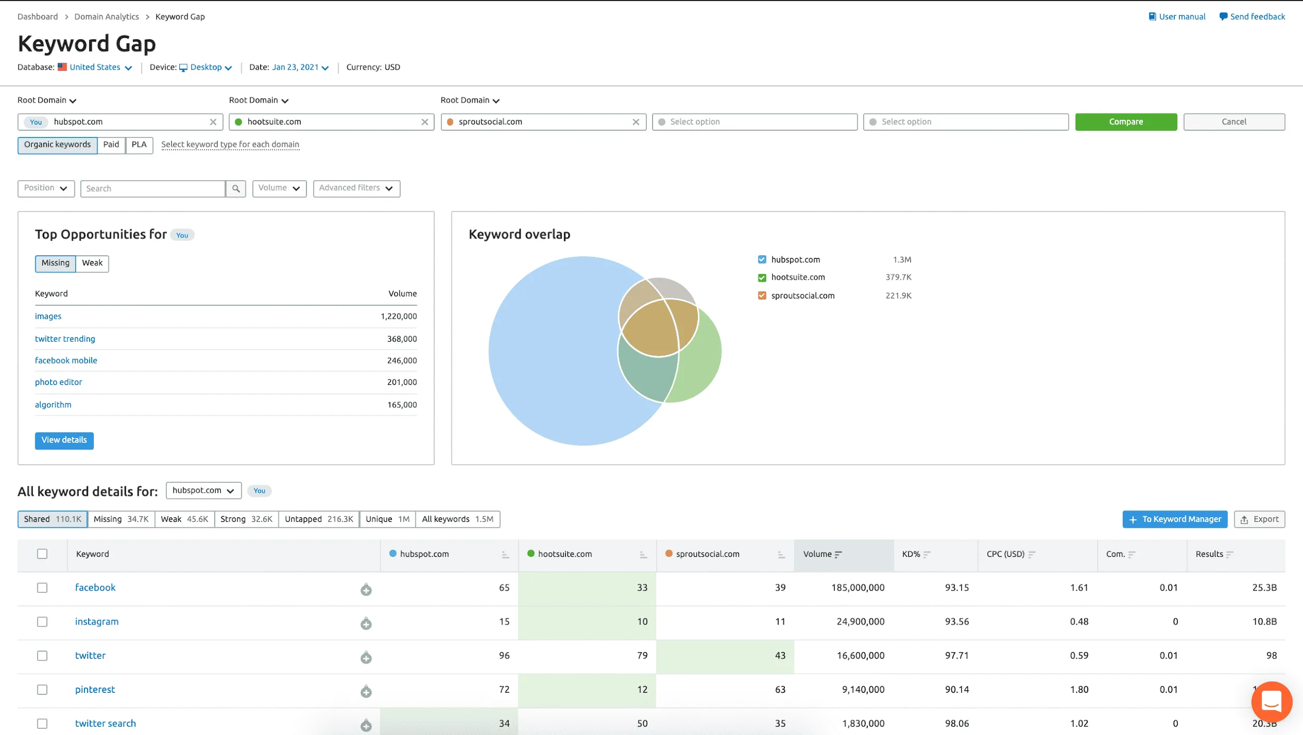Check the instagram row checkbox

(42, 622)
